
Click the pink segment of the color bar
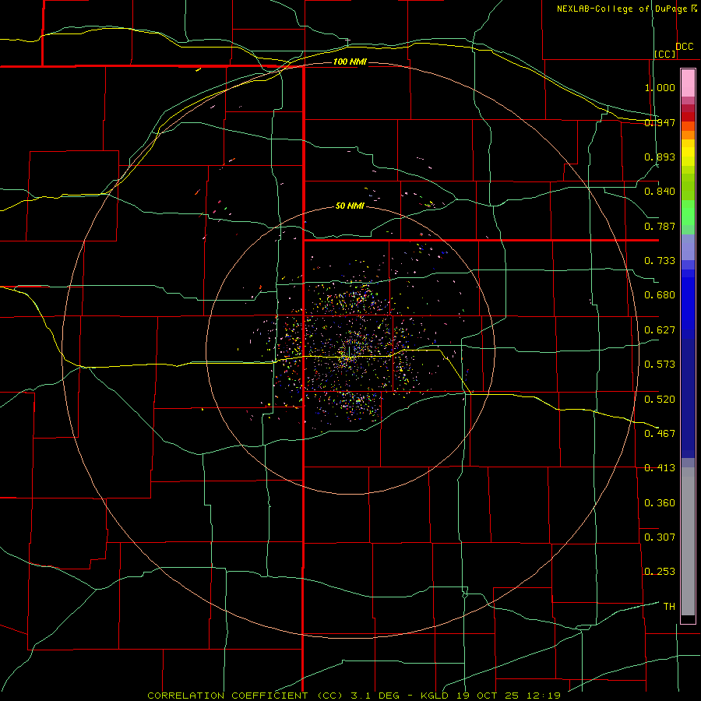tap(688, 83)
